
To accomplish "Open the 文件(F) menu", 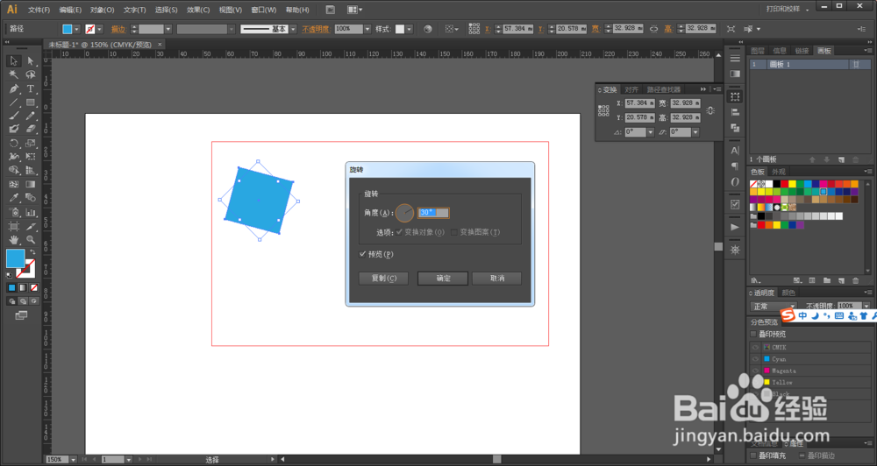I will [39, 10].
